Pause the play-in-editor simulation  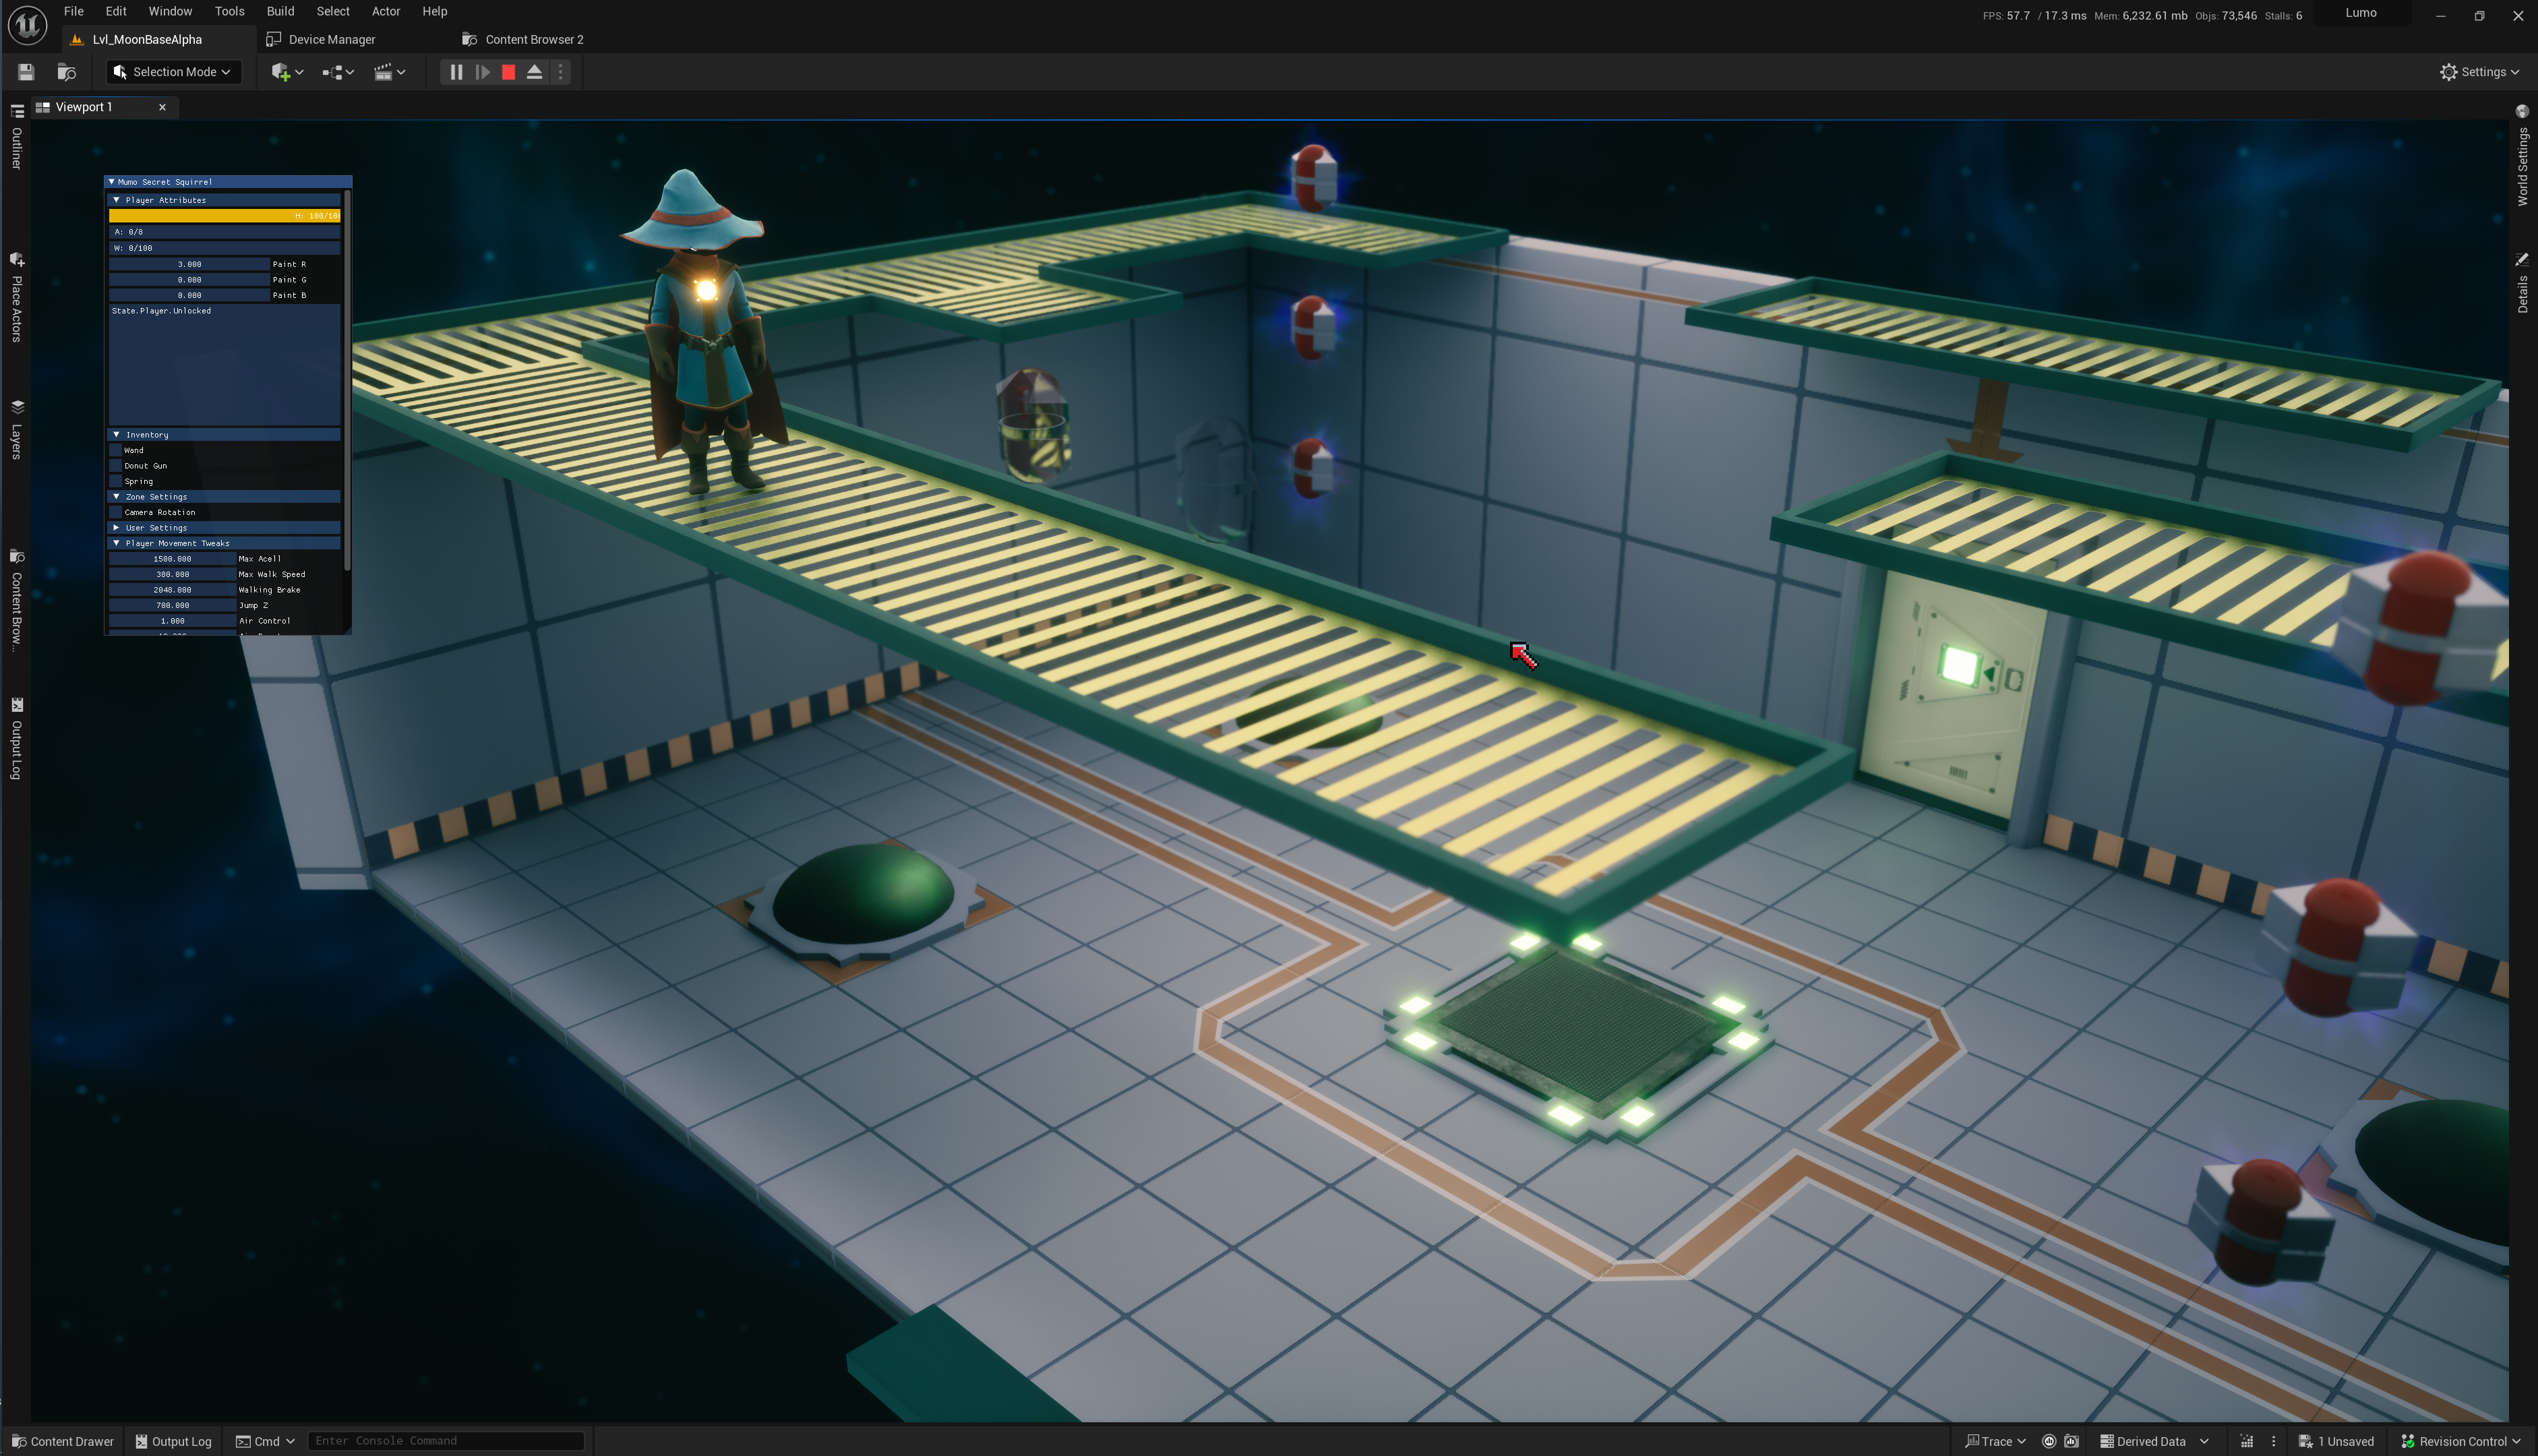pyautogui.click(x=456, y=72)
